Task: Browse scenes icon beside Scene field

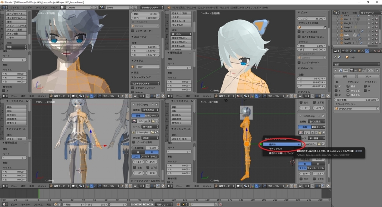Action: coord(103,7)
